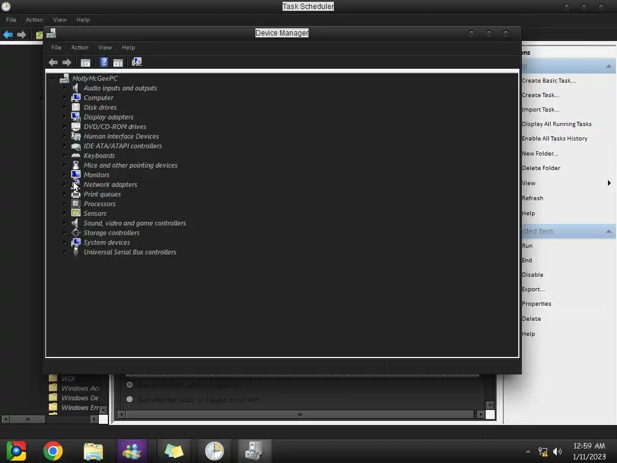The image size is (617, 463).
Task: Click the Keyboards icon
Action: coord(75,156)
